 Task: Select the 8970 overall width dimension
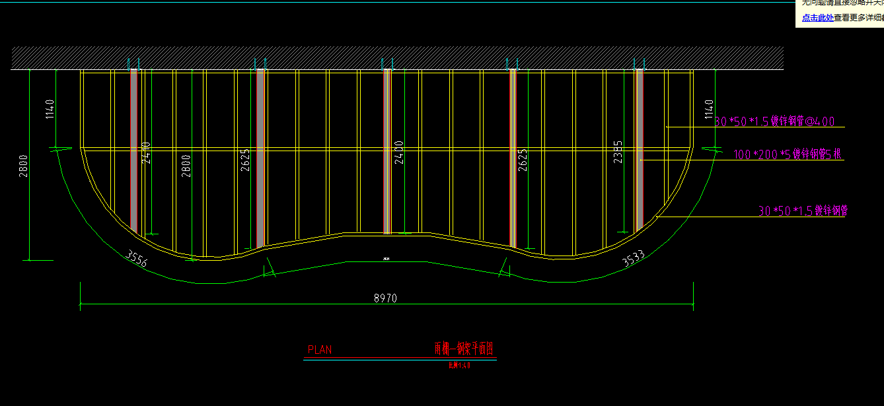click(385, 298)
